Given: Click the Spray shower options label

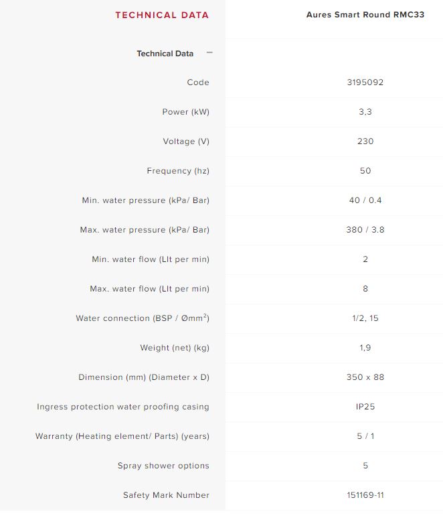Looking at the screenshot, I should pos(163,466).
